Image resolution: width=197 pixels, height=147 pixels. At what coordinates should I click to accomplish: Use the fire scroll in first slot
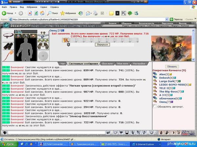[65, 40]
